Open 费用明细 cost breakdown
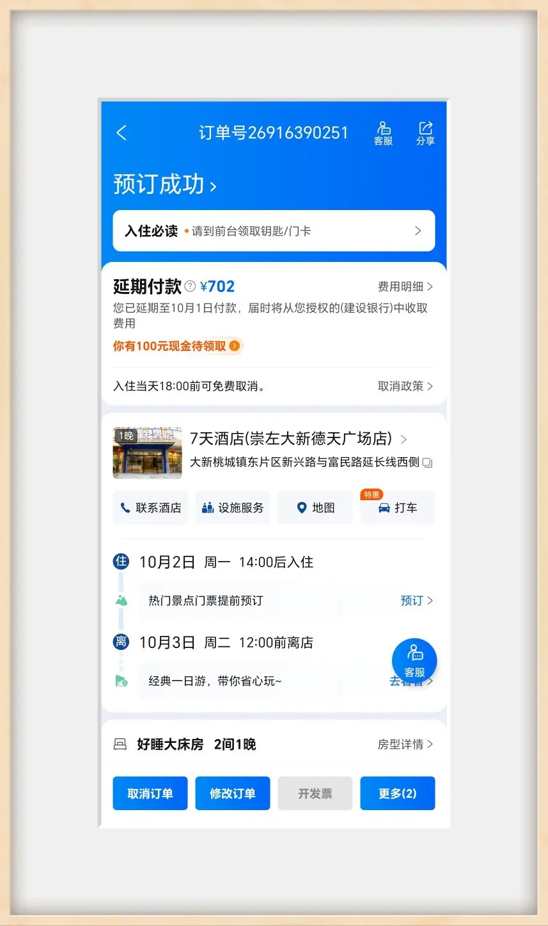Image resolution: width=548 pixels, height=926 pixels. 405,286
